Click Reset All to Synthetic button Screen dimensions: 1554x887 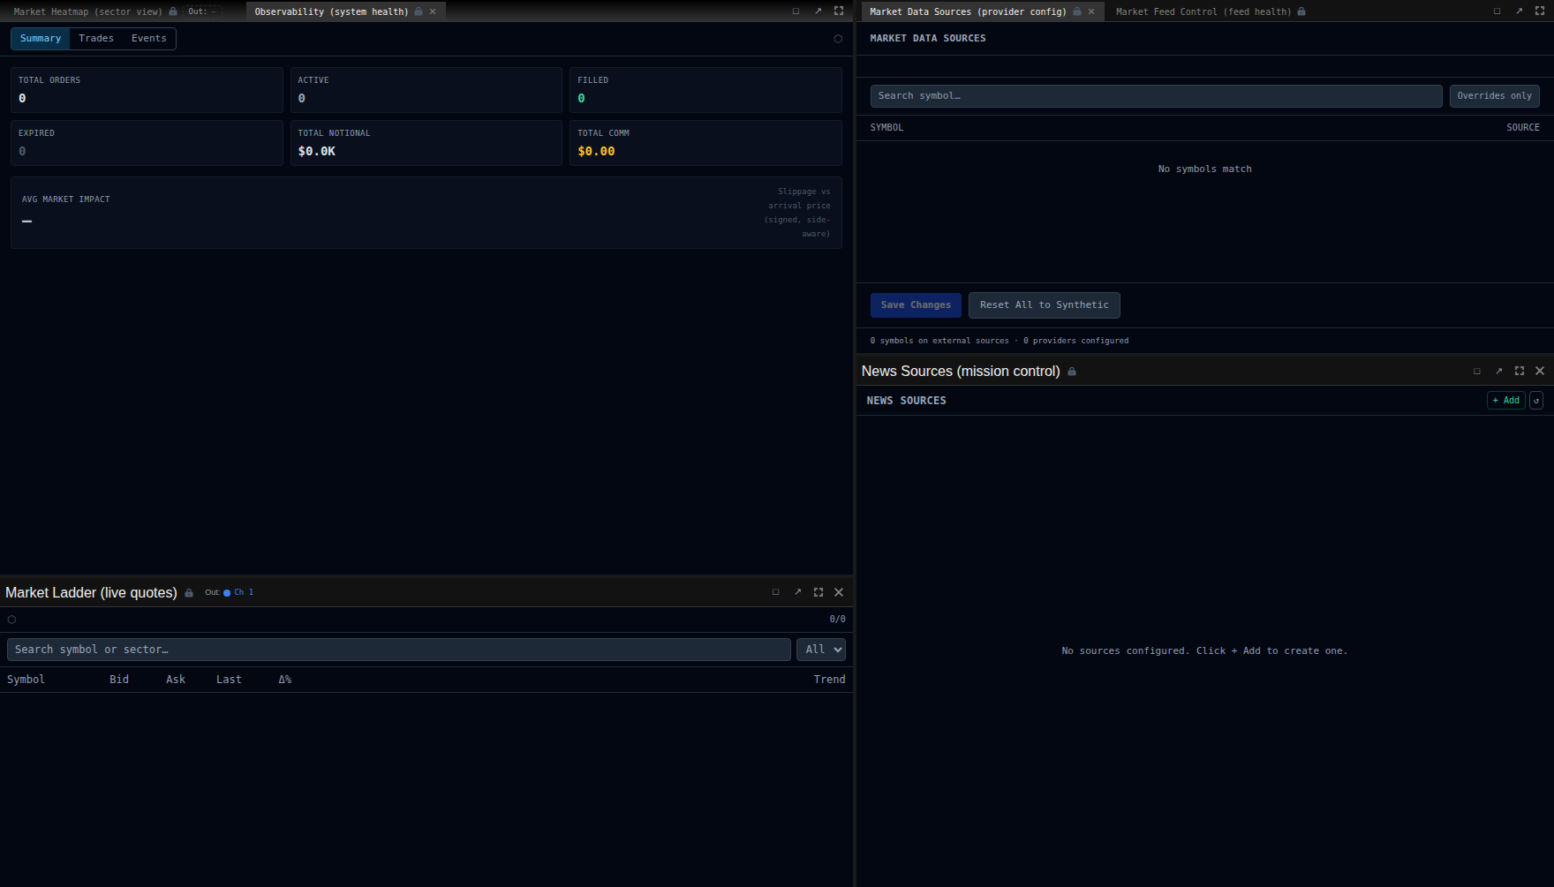pos(1044,305)
